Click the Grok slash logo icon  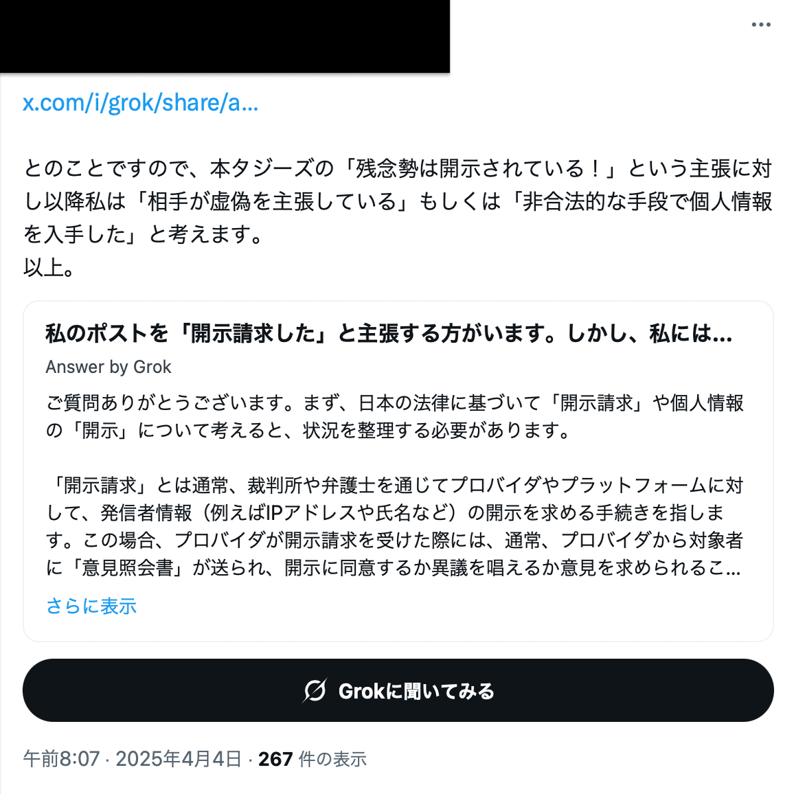click(315, 690)
